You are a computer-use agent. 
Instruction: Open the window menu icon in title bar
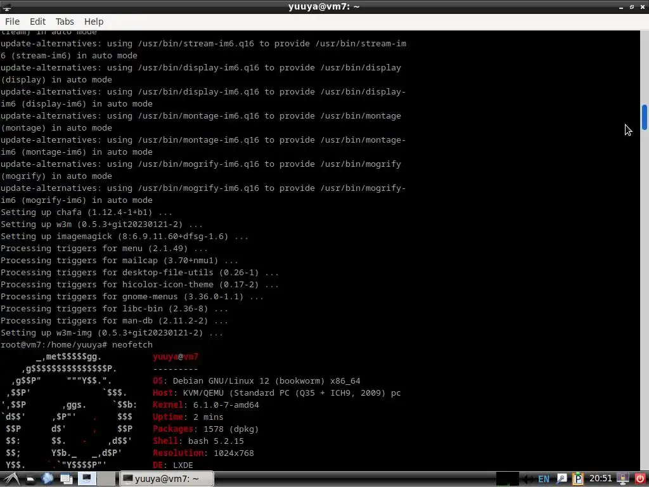[x=6, y=7]
